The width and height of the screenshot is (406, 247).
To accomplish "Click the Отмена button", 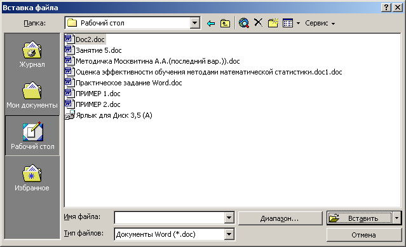I will (x=364, y=235).
